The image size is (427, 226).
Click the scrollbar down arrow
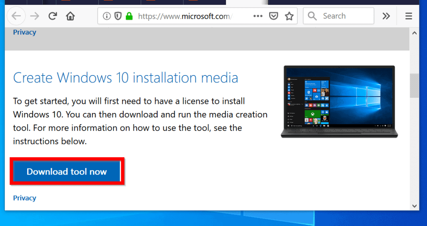click(x=414, y=206)
